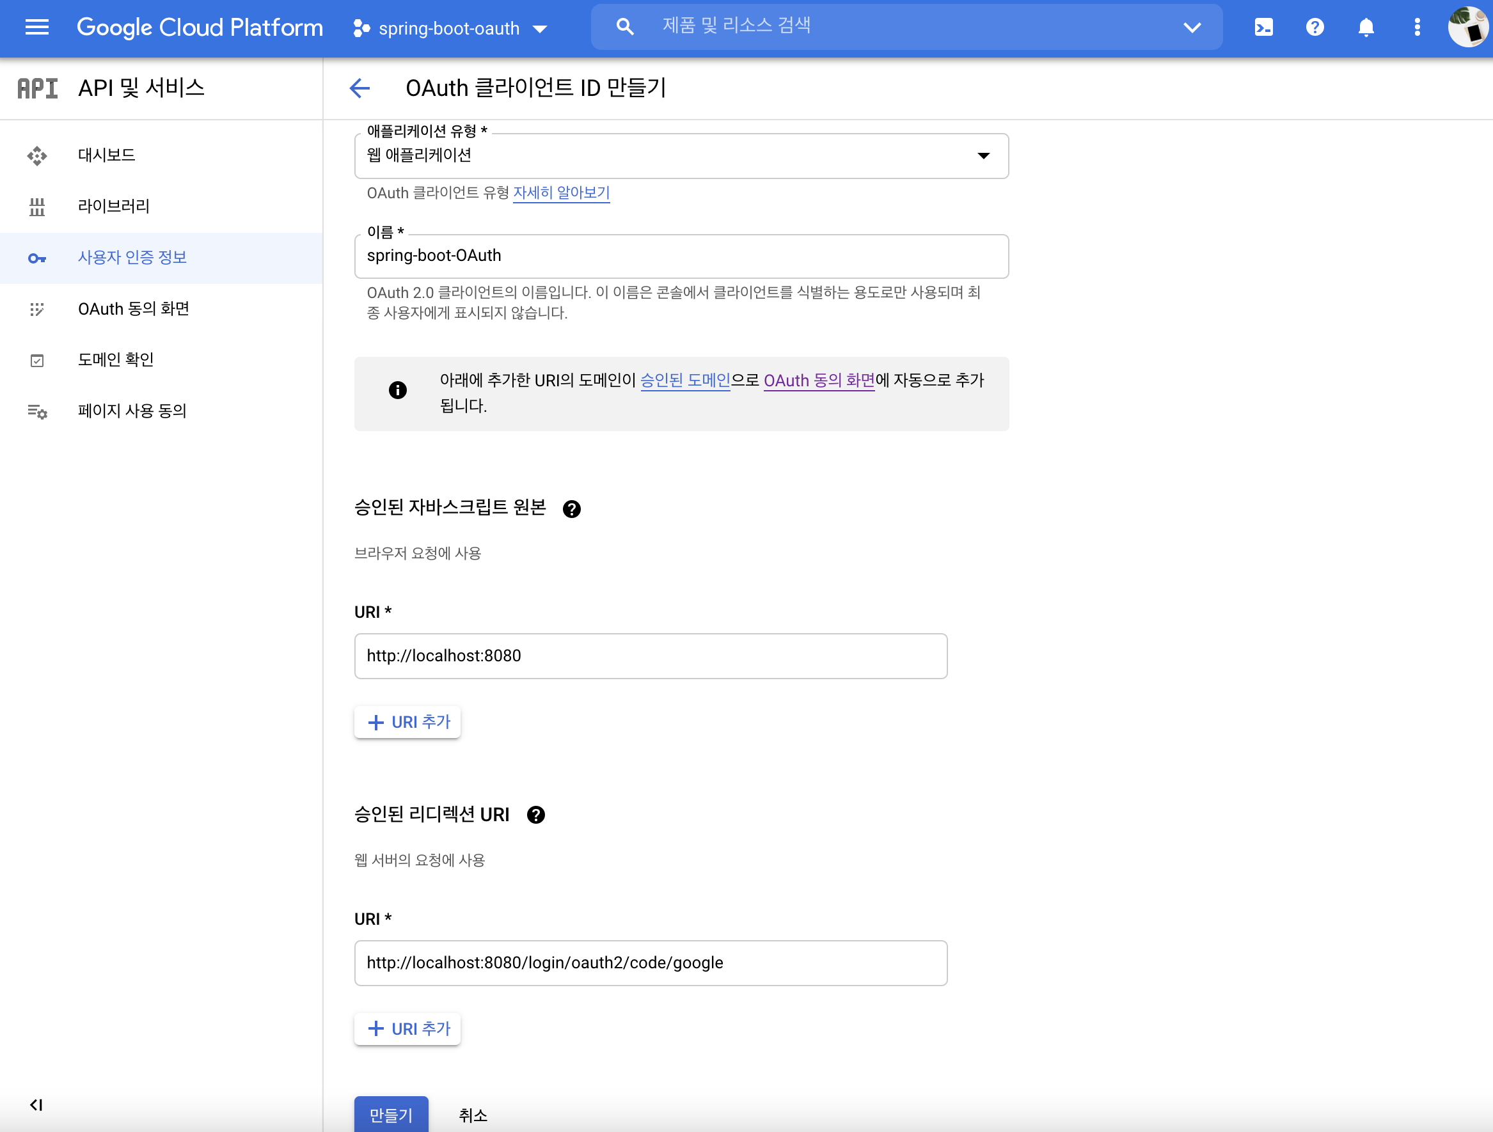Open the 애플리케이션 유형 dropdown
This screenshot has width=1493, height=1132.
click(x=681, y=156)
